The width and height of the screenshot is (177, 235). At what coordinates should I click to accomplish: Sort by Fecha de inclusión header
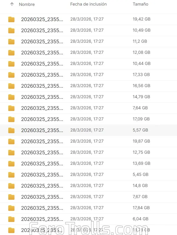(x=88, y=4)
